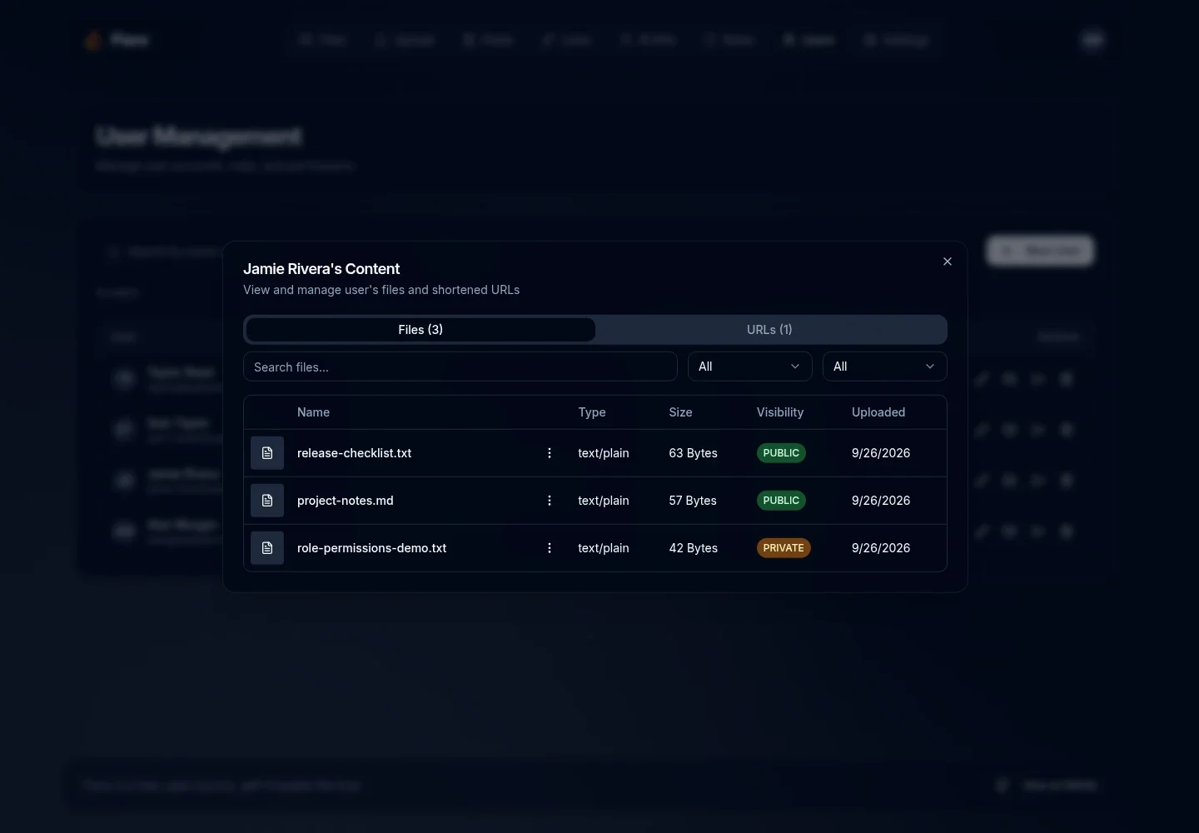Click file icon of project-notes.md
Image resolution: width=1199 pixels, height=833 pixels.
point(267,501)
